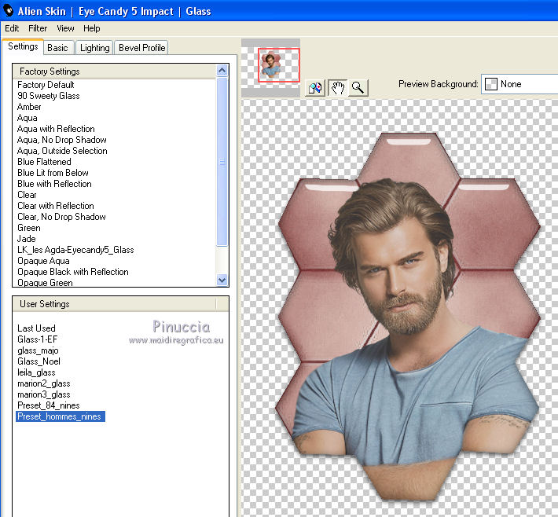Select Opaque Black with Reflection preset
558x517 pixels.
click(73, 272)
